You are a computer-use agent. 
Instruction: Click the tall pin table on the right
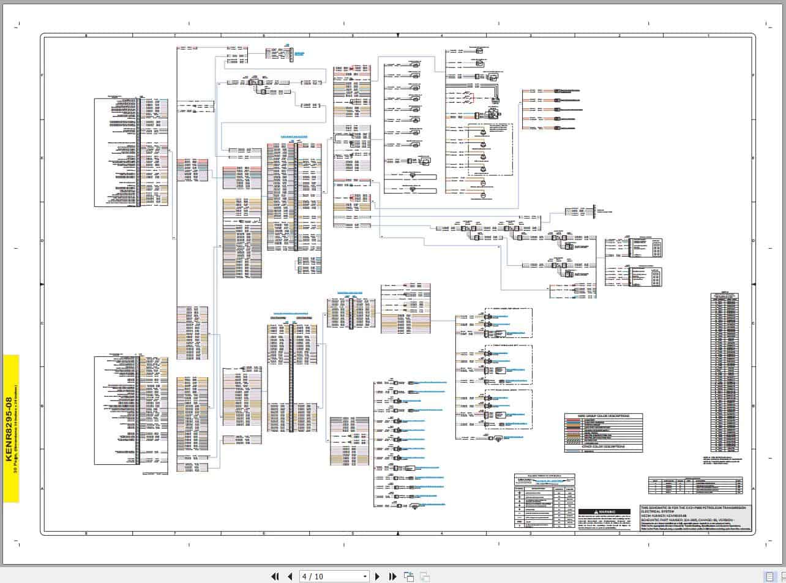pyautogui.click(x=724, y=372)
